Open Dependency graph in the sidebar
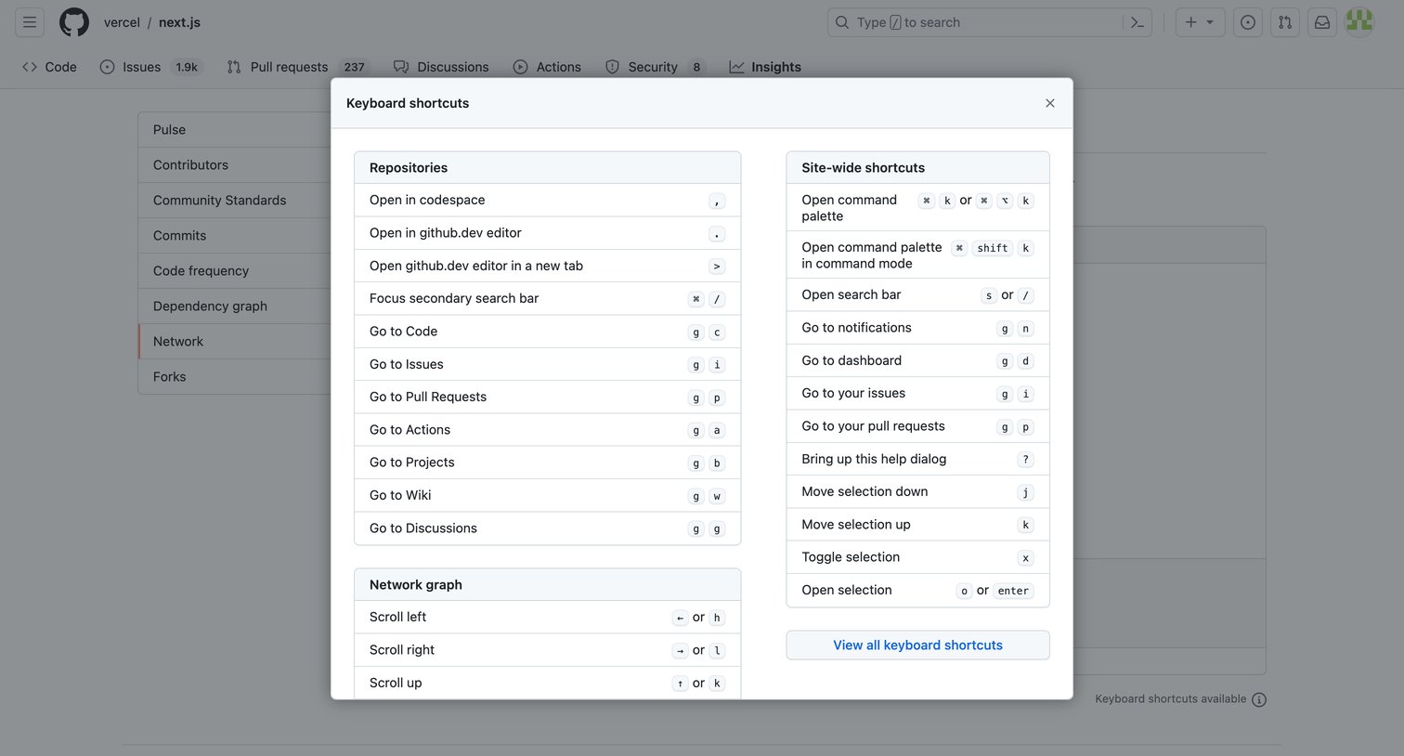1404x756 pixels. pyautogui.click(x=234, y=306)
